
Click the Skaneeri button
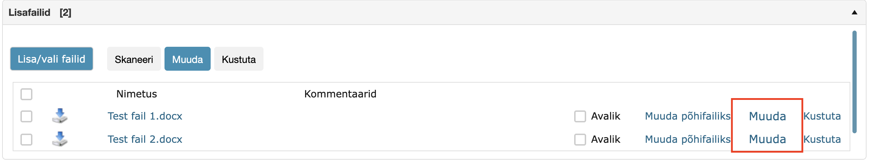pos(134,59)
